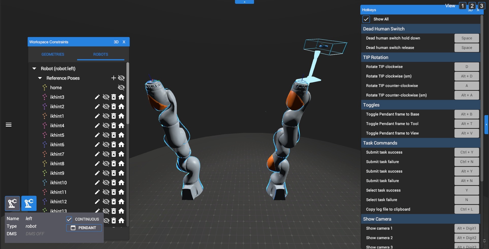Switch to View 3
The width and height of the screenshot is (489, 249).
tap(481, 6)
